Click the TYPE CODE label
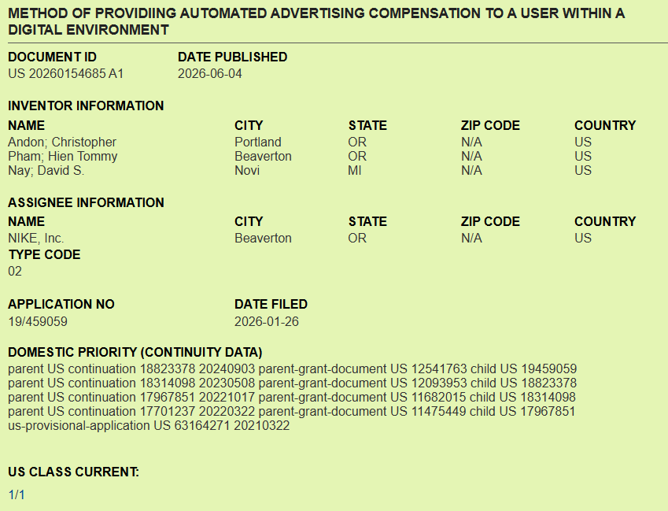Viewport: 668px width, 511px height. click(x=44, y=254)
